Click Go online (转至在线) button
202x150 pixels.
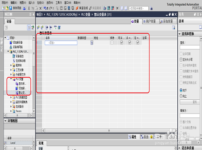tap(82, 8)
